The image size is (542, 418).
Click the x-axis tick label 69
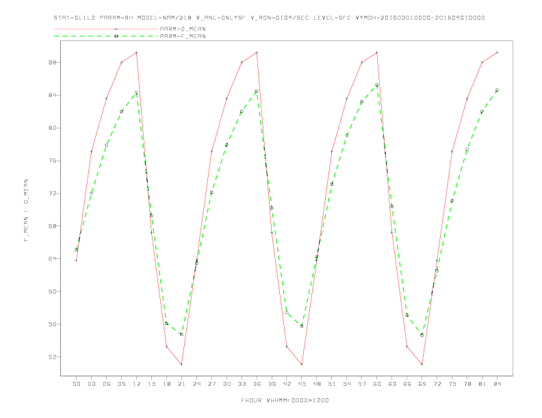point(422,384)
